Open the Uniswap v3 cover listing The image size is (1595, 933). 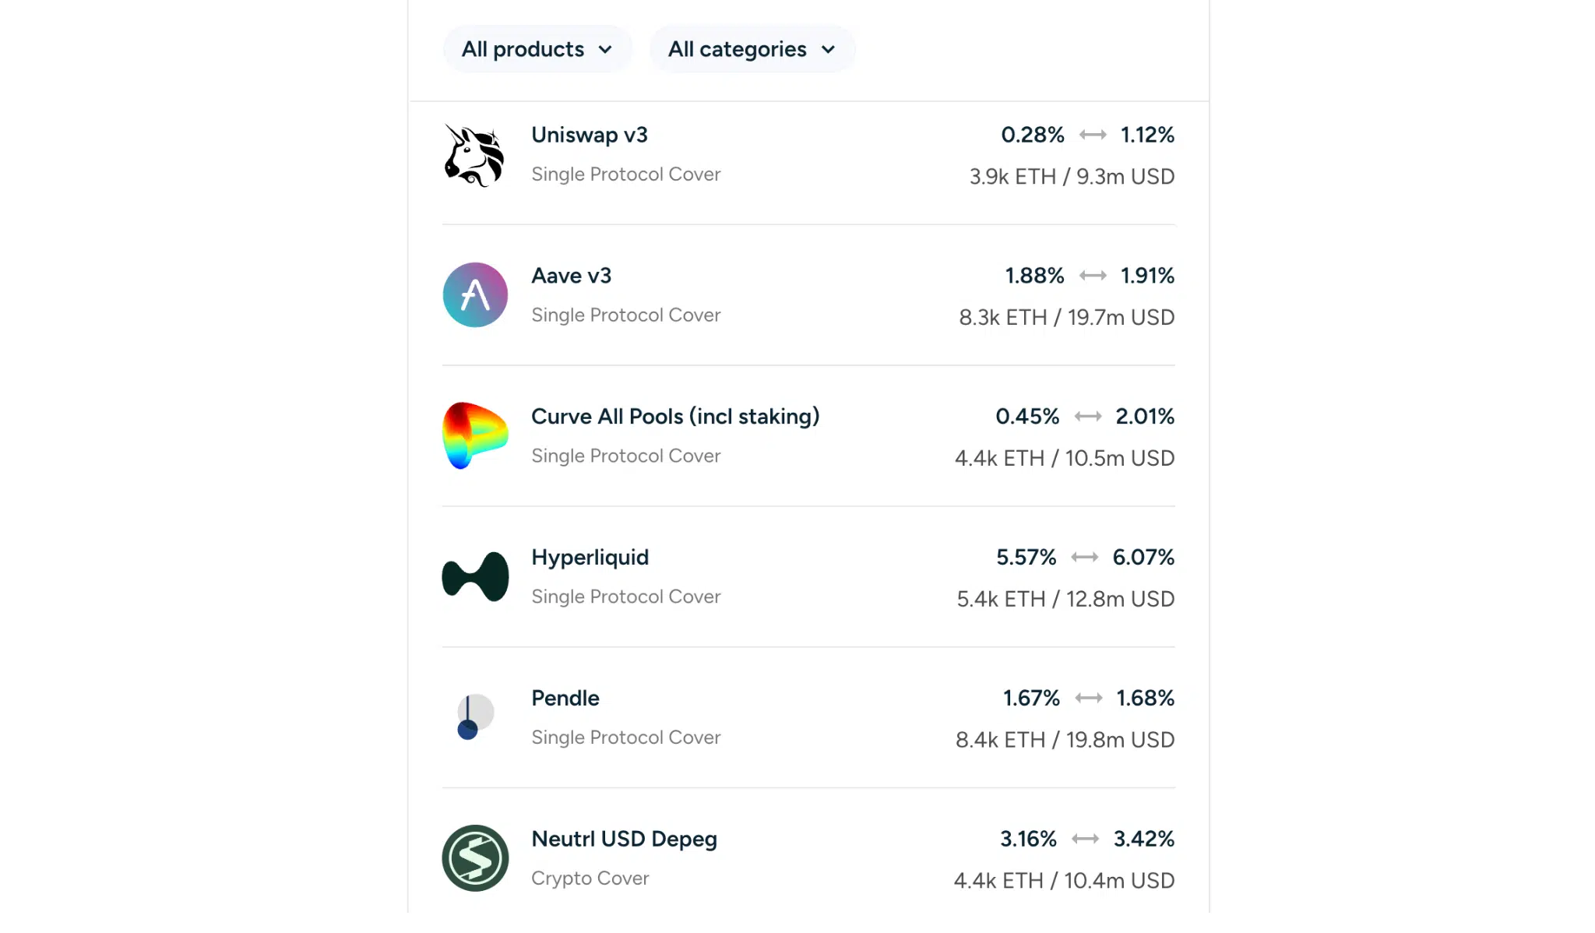pos(589,134)
